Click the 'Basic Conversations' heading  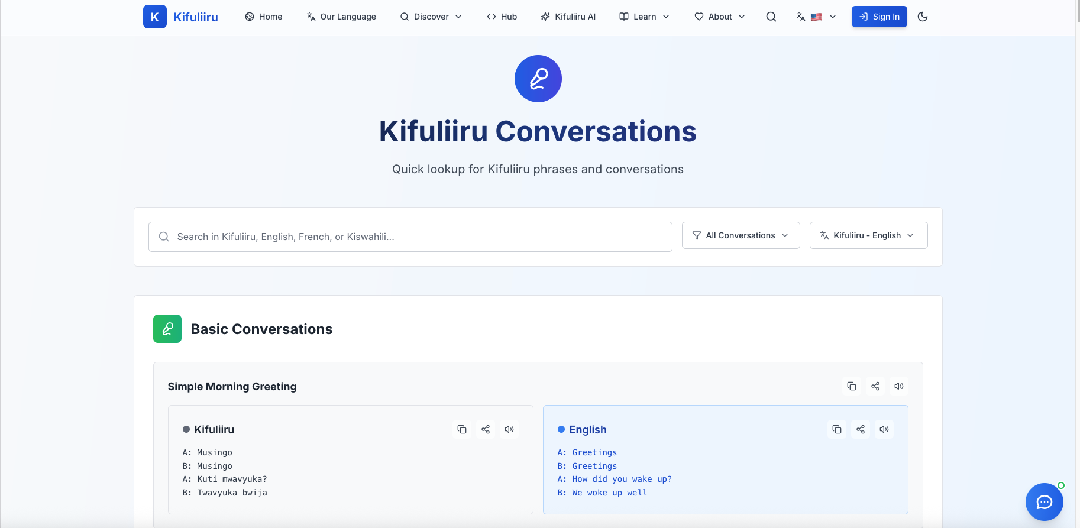point(262,329)
